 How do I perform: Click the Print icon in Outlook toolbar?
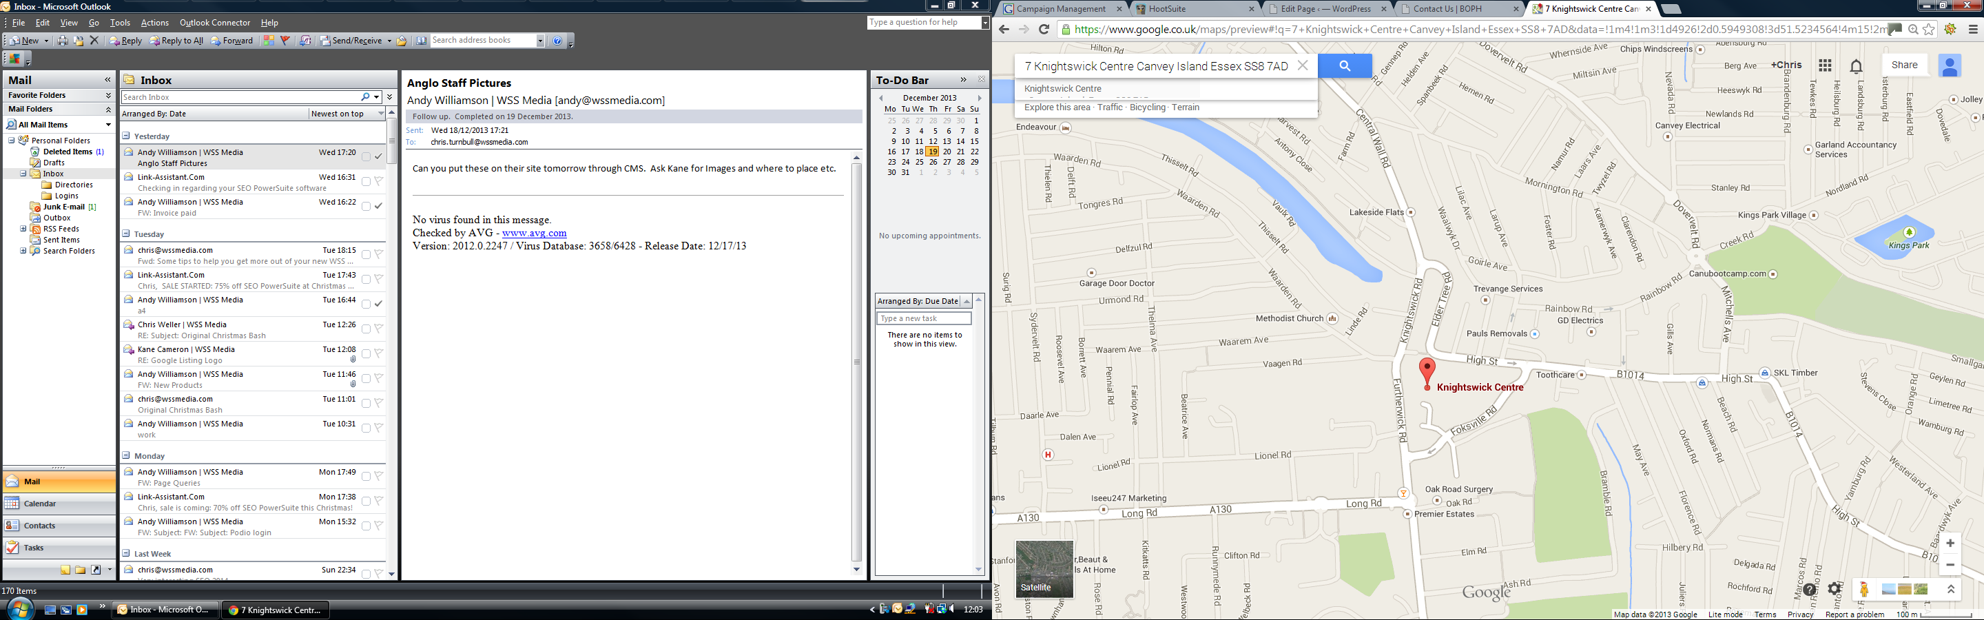(63, 41)
